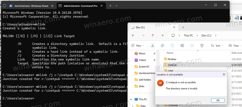Close the Location is not available dialog
Viewport: 242px width, 107px height.
pyautogui.click(x=224, y=75)
